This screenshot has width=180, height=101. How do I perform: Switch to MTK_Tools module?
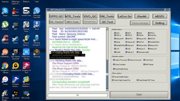tap(73, 16)
